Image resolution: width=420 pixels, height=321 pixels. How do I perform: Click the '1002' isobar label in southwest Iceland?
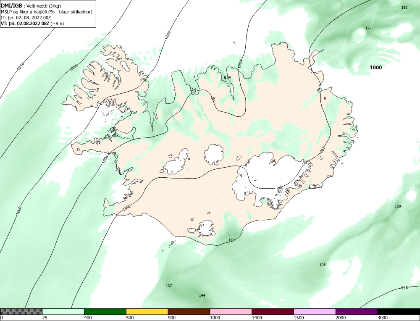pos(127,208)
